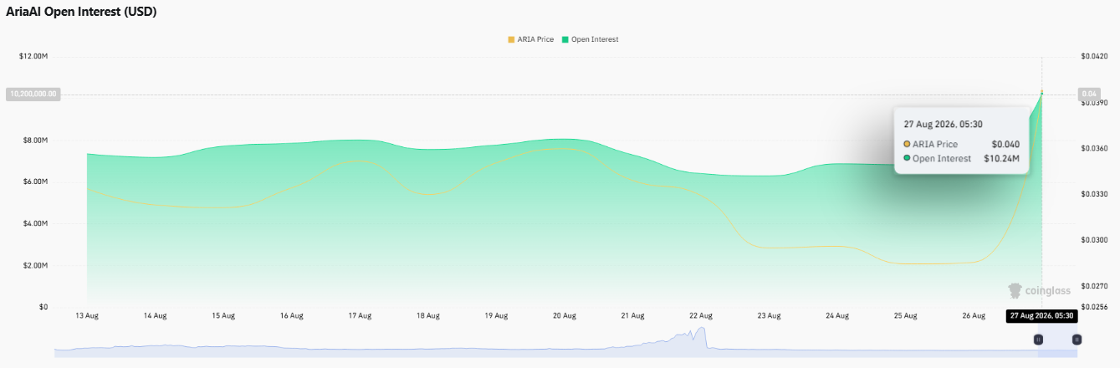Click the 18 Aug axis label
This screenshot has height=368, width=1120.
427,316
